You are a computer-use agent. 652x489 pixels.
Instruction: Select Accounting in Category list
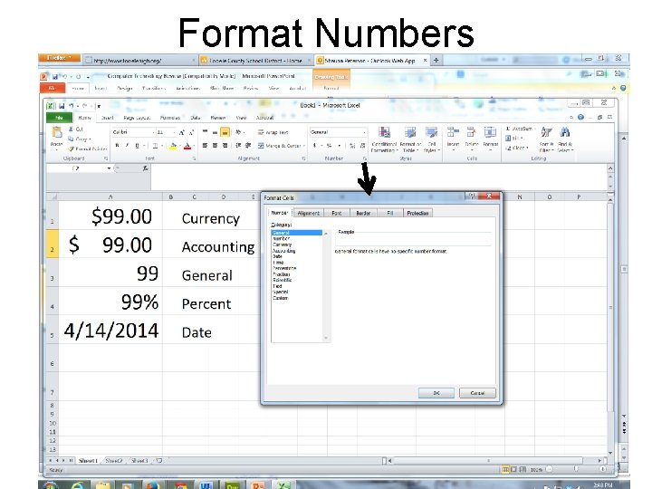284,251
